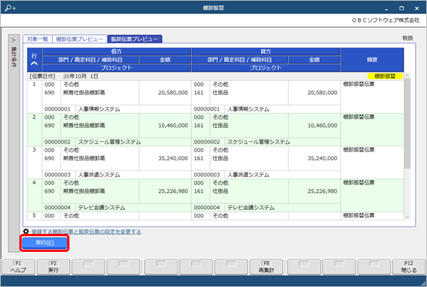
Task: Click the company name OBCソフトウェア株式会社
Action: pyautogui.click(x=385, y=20)
